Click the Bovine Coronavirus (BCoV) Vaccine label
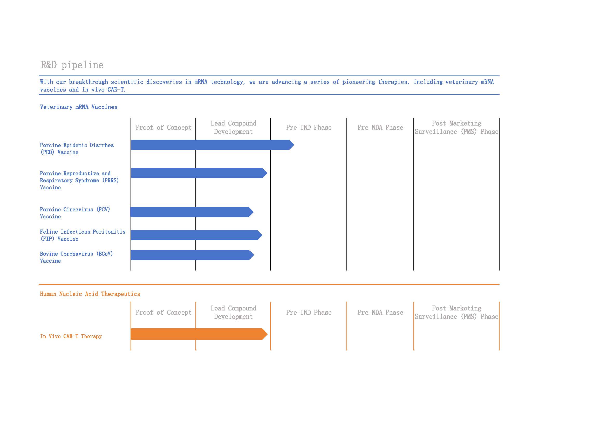The image size is (607, 429). click(76, 257)
